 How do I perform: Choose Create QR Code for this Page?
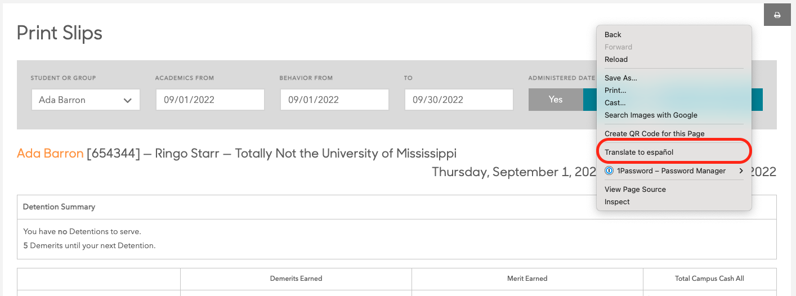[x=654, y=134]
